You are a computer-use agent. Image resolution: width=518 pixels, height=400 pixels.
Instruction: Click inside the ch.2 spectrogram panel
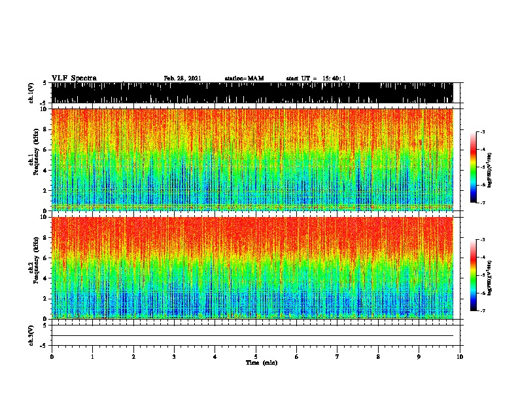pyautogui.click(x=252, y=268)
